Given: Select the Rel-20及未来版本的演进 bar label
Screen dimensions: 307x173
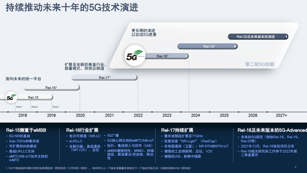Looking at the screenshot, I should click(x=256, y=37).
